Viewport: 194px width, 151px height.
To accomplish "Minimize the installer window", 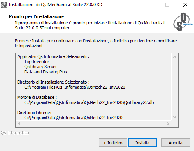I will pyautogui.click(x=150, y=5).
